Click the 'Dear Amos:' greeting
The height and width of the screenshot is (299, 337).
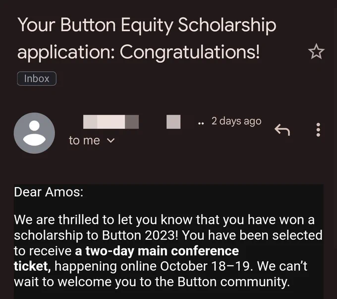click(49, 192)
